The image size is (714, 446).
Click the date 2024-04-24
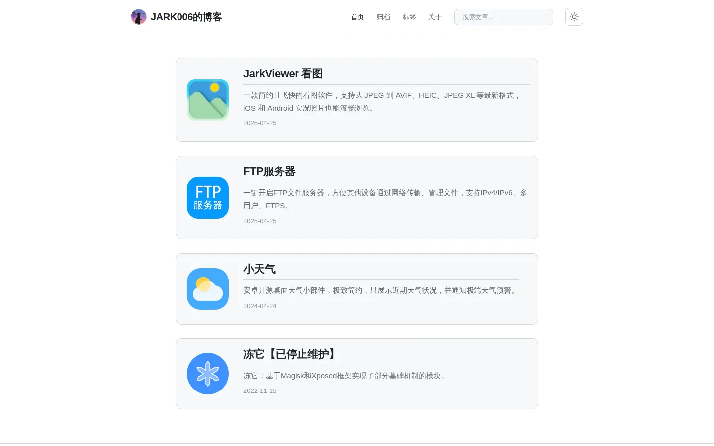260,306
